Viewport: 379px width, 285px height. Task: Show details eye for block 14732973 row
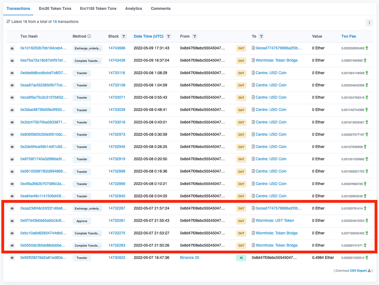12,135
